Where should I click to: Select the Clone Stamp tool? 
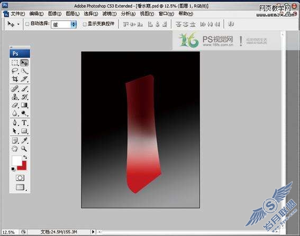15,97
